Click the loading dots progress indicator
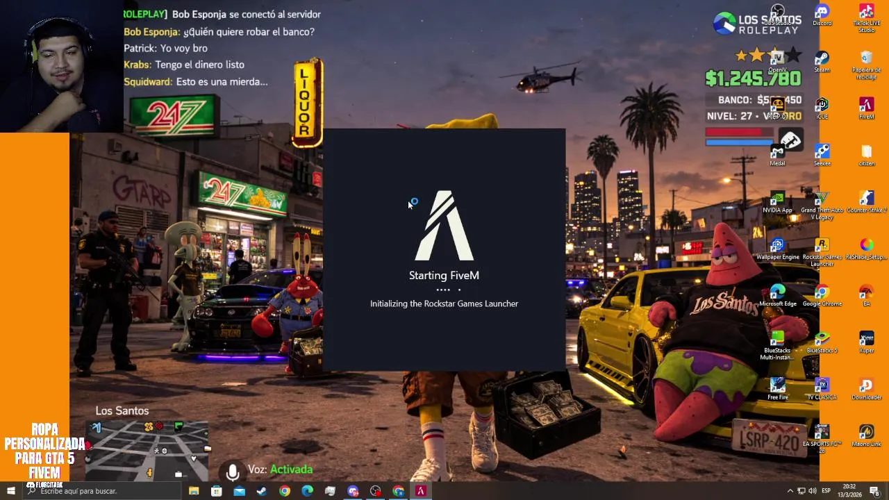Screen dimensions: 889x500 click(448, 290)
